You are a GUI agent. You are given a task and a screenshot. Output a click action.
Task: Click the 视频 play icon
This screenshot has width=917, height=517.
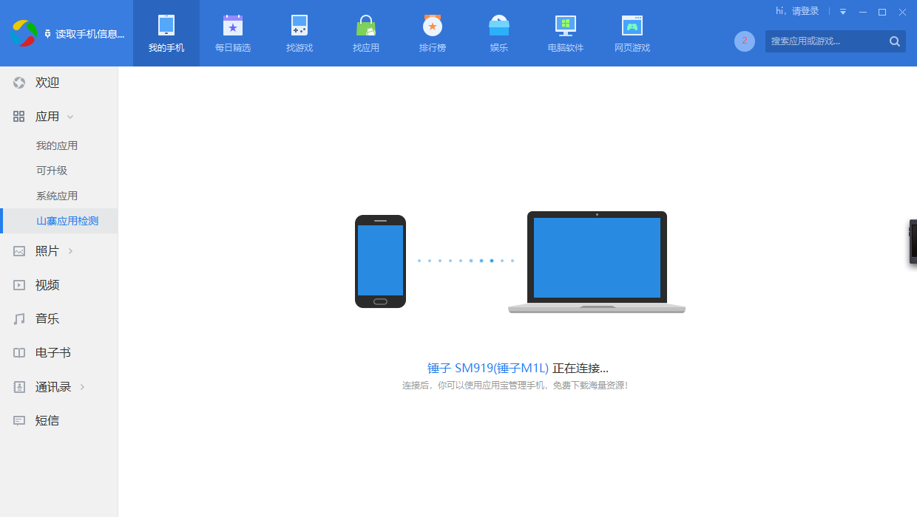coord(19,285)
